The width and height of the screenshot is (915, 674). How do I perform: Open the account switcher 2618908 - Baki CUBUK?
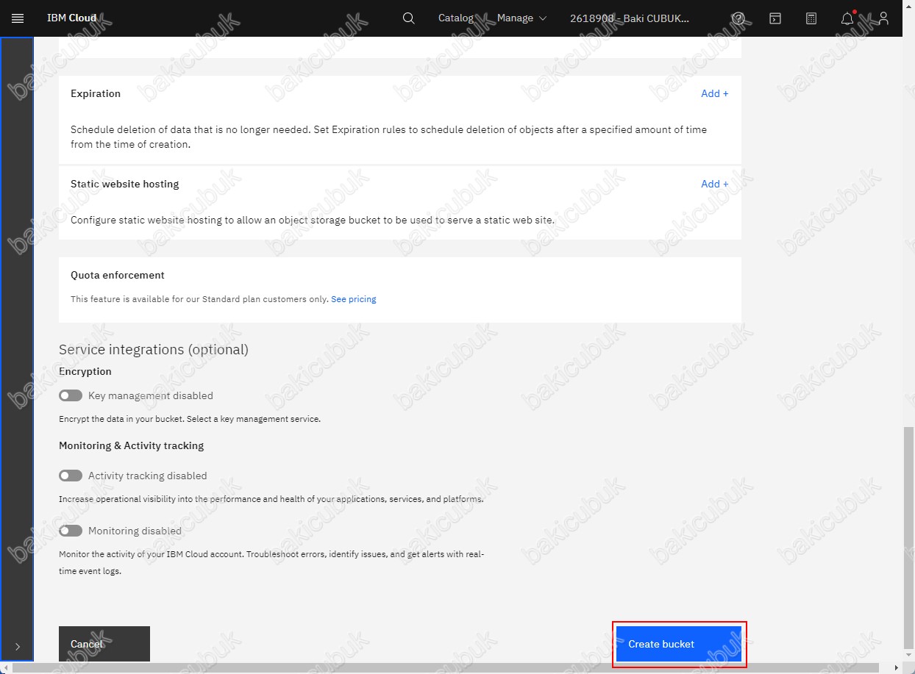pos(630,18)
